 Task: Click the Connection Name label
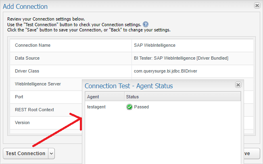33,45
